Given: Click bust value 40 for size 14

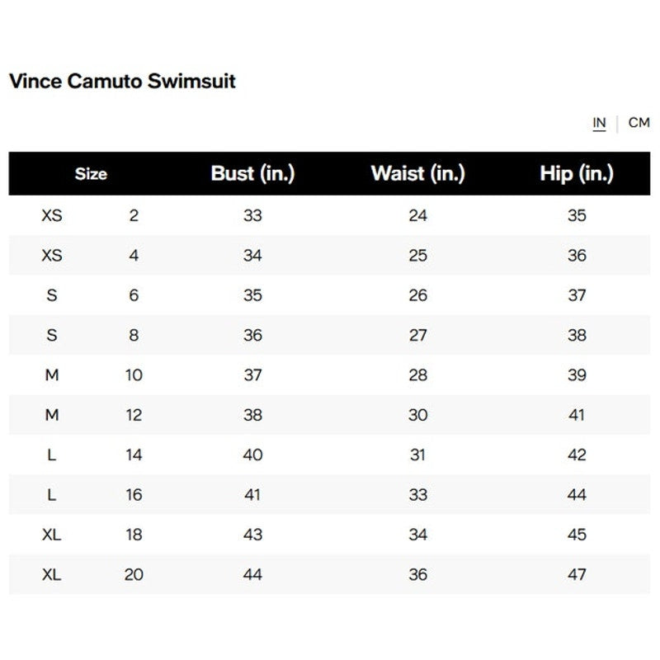Looking at the screenshot, I should [x=252, y=455].
